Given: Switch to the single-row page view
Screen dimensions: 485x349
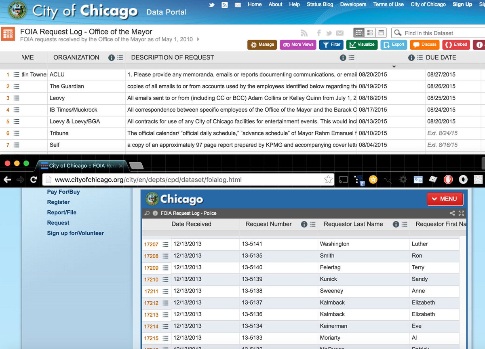Looking at the screenshot, I should [381, 33].
